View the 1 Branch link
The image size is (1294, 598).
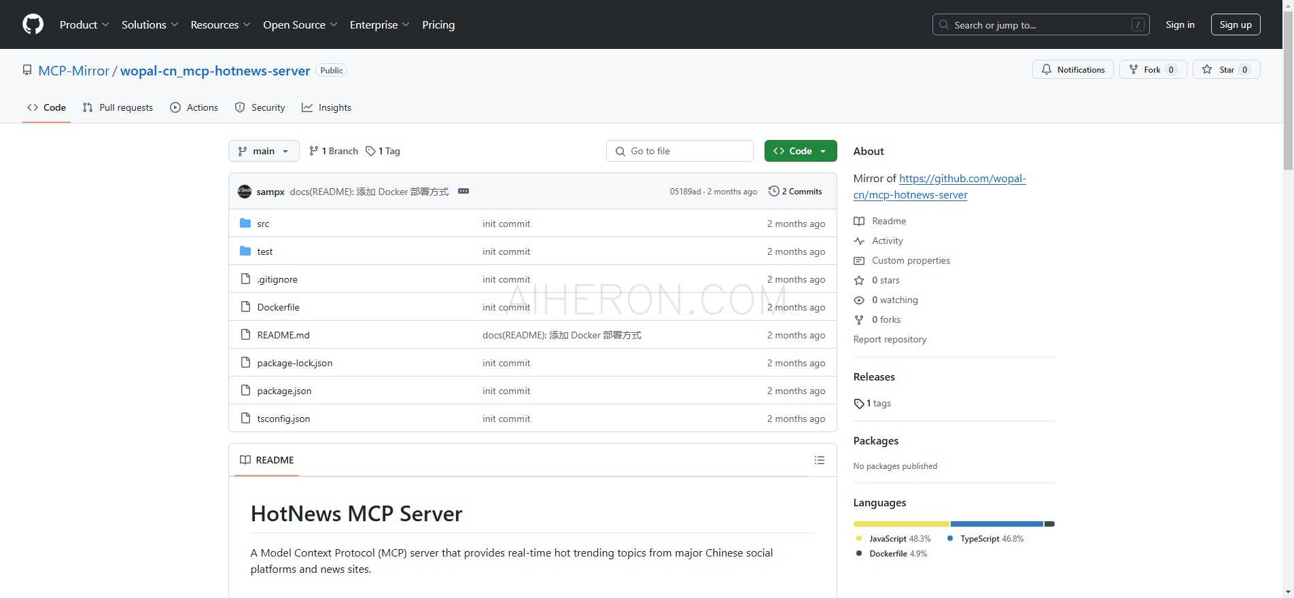(333, 151)
